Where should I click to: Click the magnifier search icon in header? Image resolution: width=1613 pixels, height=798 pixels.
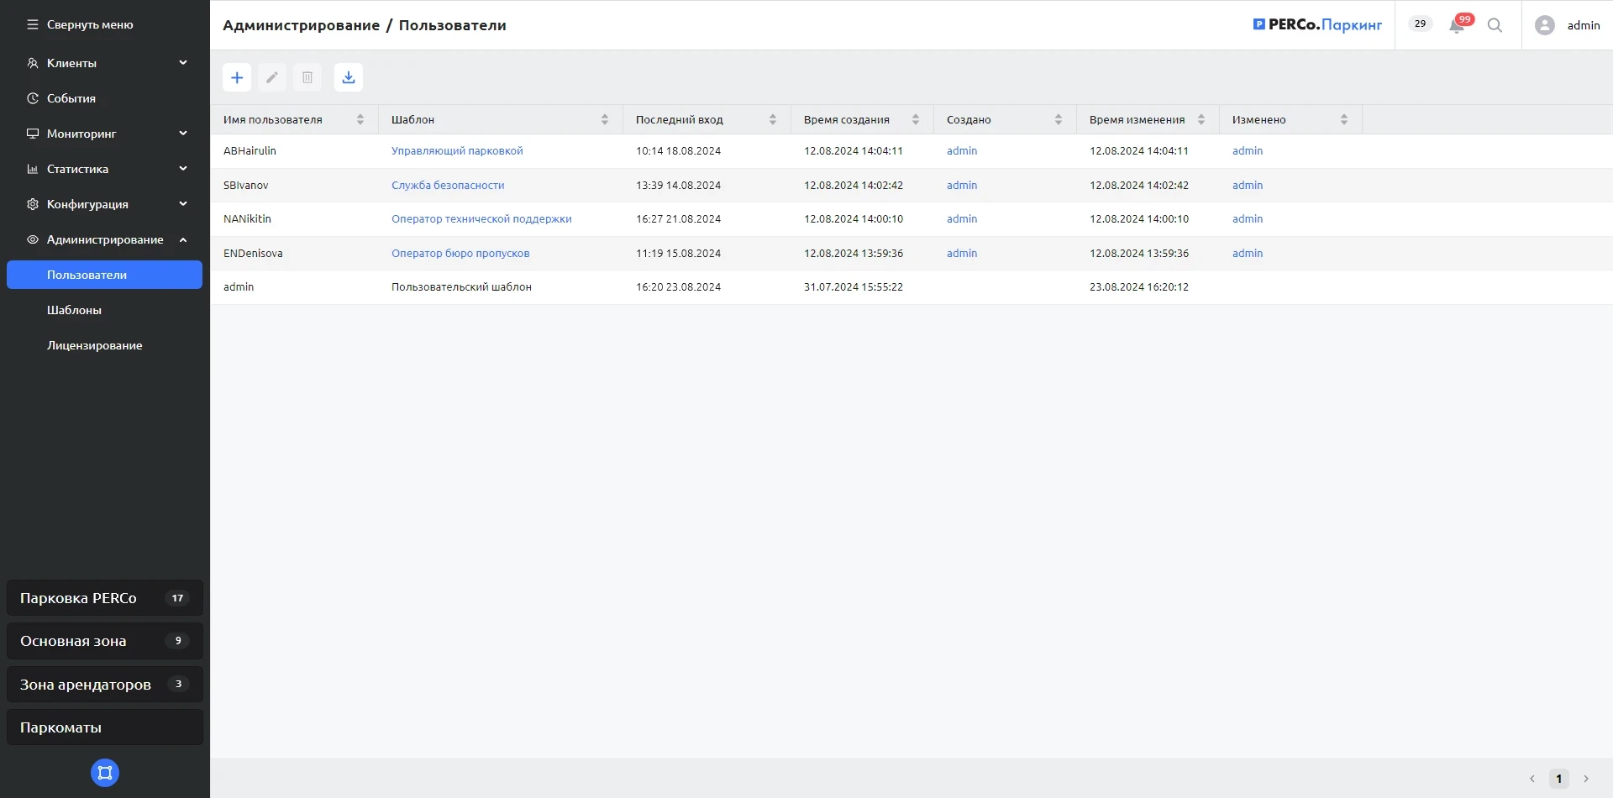coord(1495,25)
